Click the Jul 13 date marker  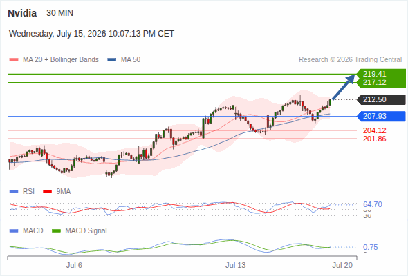(236, 265)
